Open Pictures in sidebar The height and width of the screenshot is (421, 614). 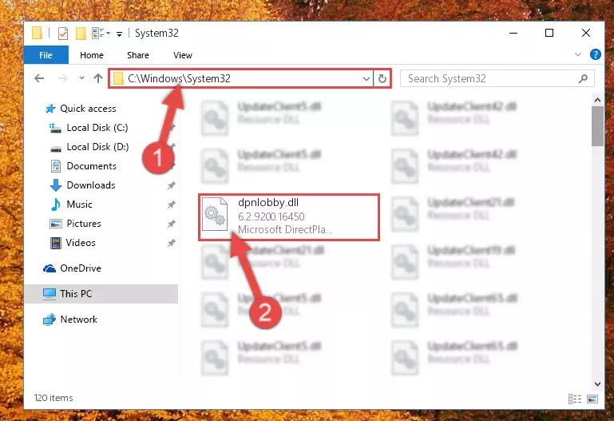pyautogui.click(x=84, y=224)
